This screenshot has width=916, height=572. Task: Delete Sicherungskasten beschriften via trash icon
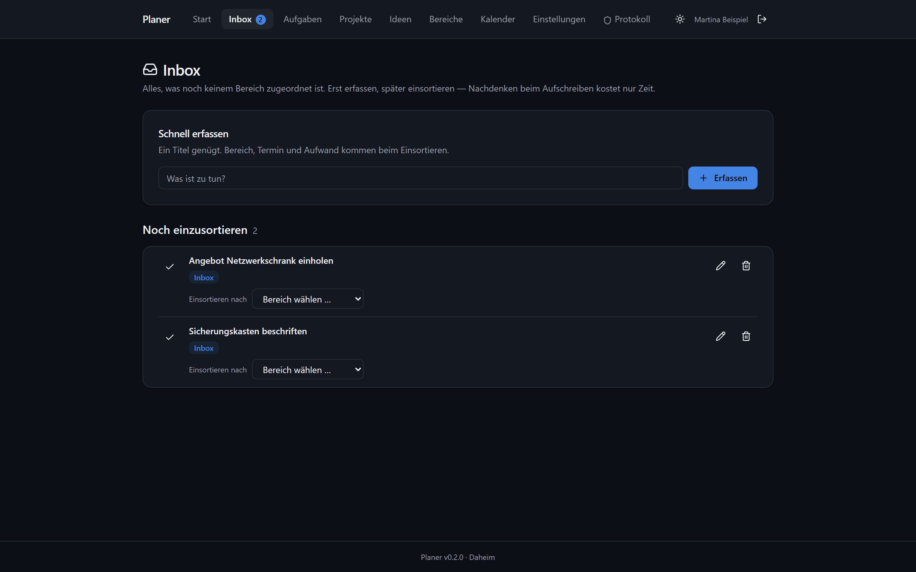pos(746,336)
